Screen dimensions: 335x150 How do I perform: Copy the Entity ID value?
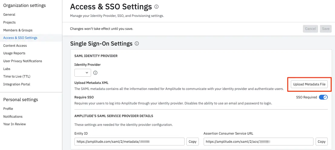tap(192, 142)
